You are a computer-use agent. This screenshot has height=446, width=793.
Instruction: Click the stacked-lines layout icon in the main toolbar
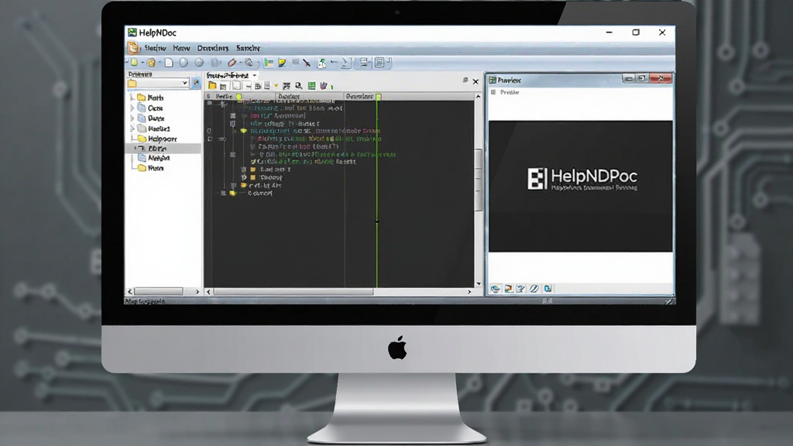[363, 63]
